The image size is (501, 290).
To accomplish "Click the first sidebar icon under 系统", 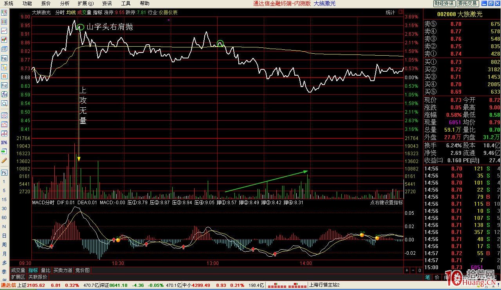I will click(x=4, y=13).
